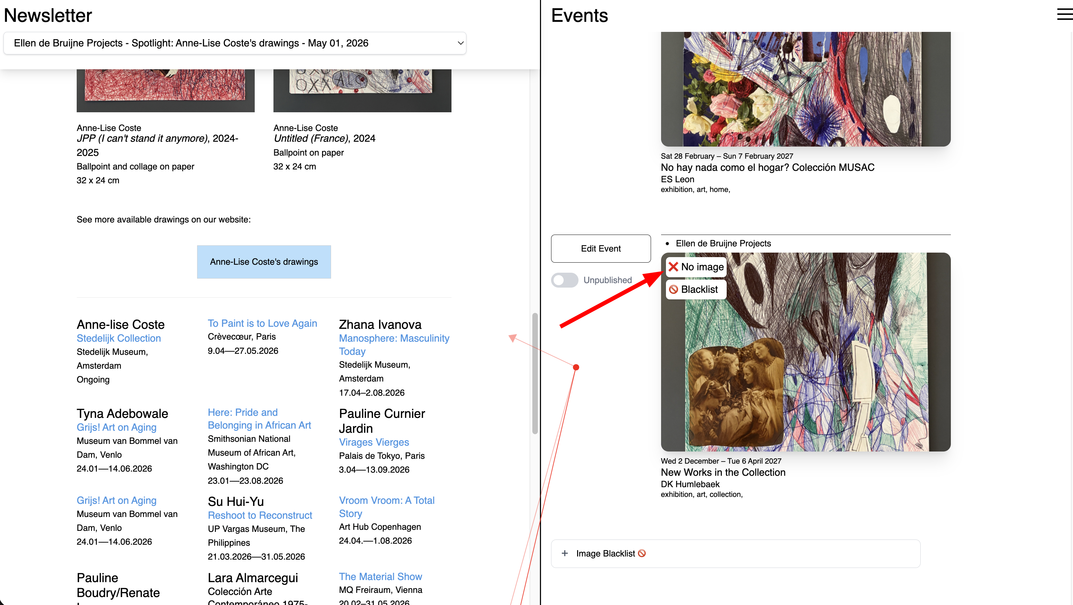Open Vroom Vroom: A Total Story link
1073x605 pixels.
click(x=387, y=507)
